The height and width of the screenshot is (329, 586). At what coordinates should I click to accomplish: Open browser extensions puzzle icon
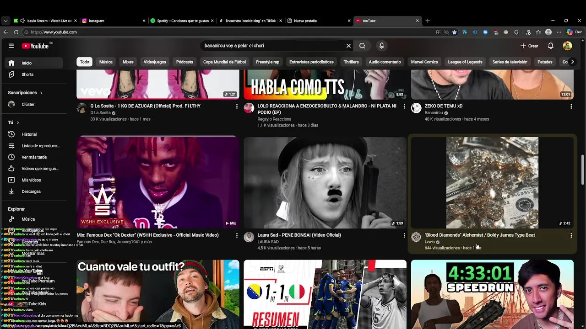pos(516,32)
